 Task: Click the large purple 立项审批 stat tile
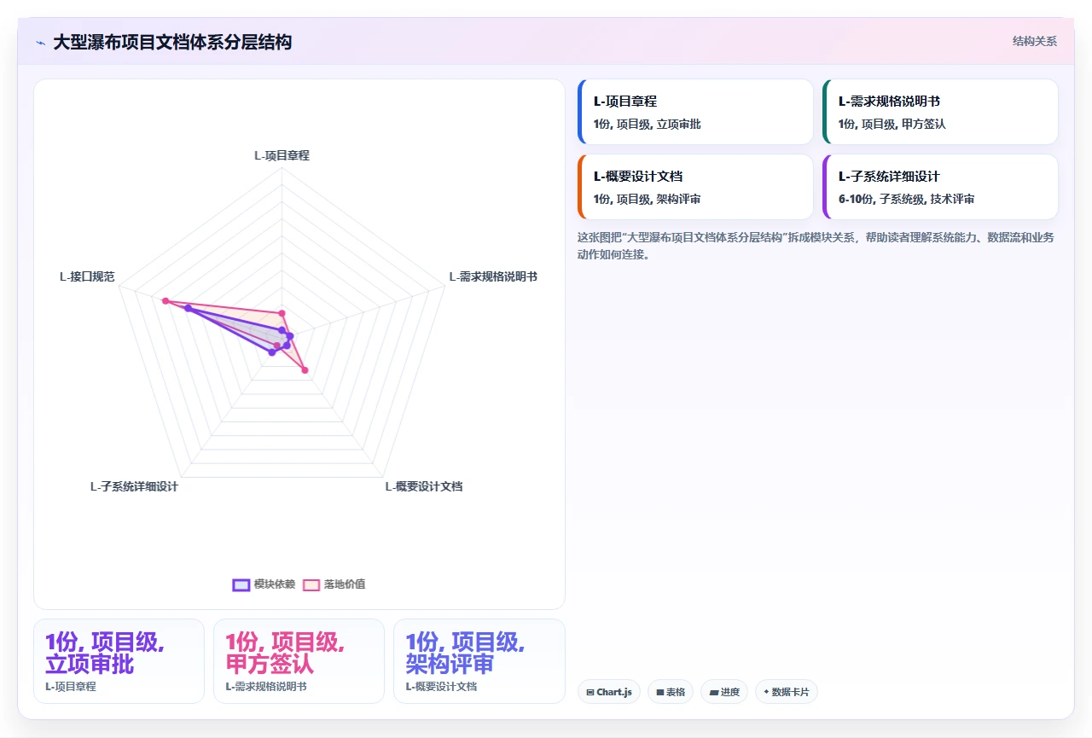pos(119,661)
